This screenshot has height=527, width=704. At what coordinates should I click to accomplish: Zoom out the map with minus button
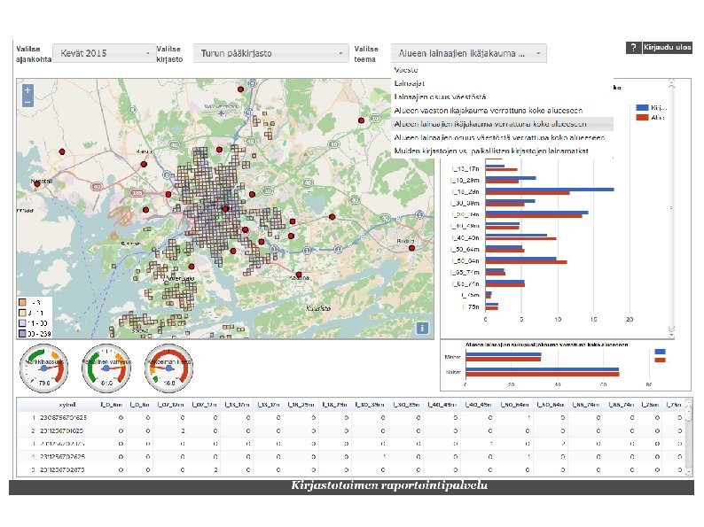pyautogui.click(x=27, y=102)
